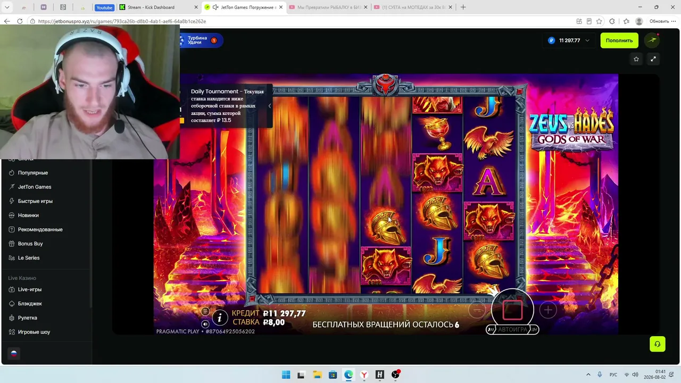The width and height of the screenshot is (681, 383).
Task: Open the browser three-dot menu
Action: [x=674, y=21]
